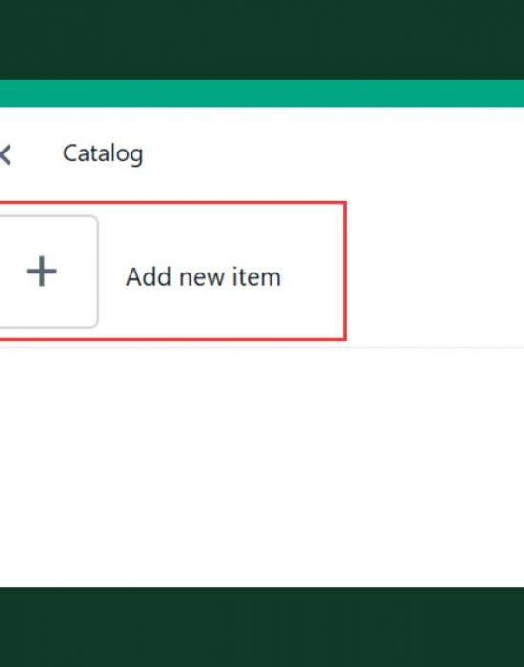Click the Catalog header title
This screenshot has width=524, height=667.
(x=103, y=153)
